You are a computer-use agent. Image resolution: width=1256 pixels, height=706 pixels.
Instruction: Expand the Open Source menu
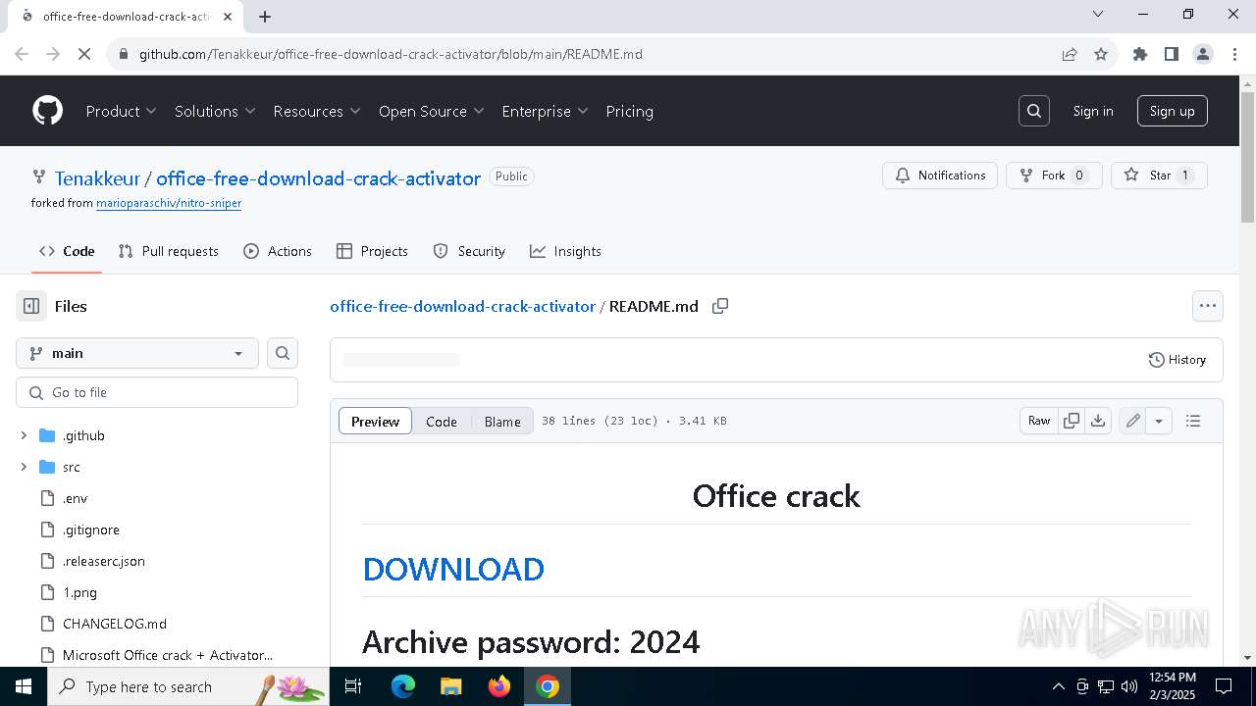tap(432, 111)
